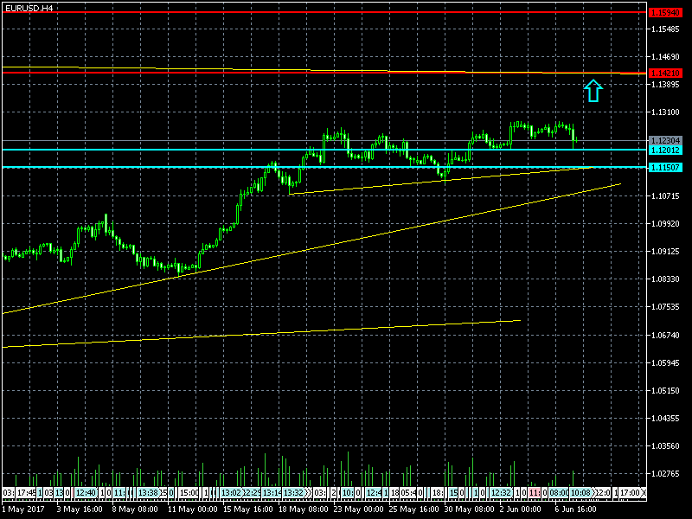Click the 30 May 08:00 date label
The height and width of the screenshot is (519, 692).
(470, 509)
